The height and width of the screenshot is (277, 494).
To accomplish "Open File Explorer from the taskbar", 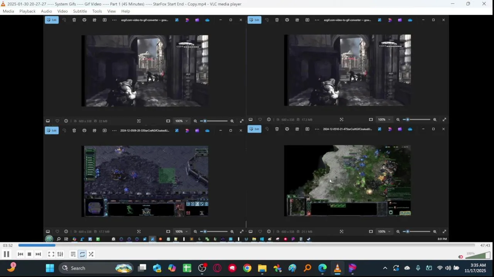I will point(262,268).
